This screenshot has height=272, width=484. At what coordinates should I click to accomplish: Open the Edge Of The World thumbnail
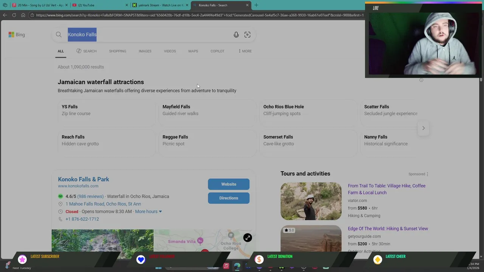coord(311,238)
